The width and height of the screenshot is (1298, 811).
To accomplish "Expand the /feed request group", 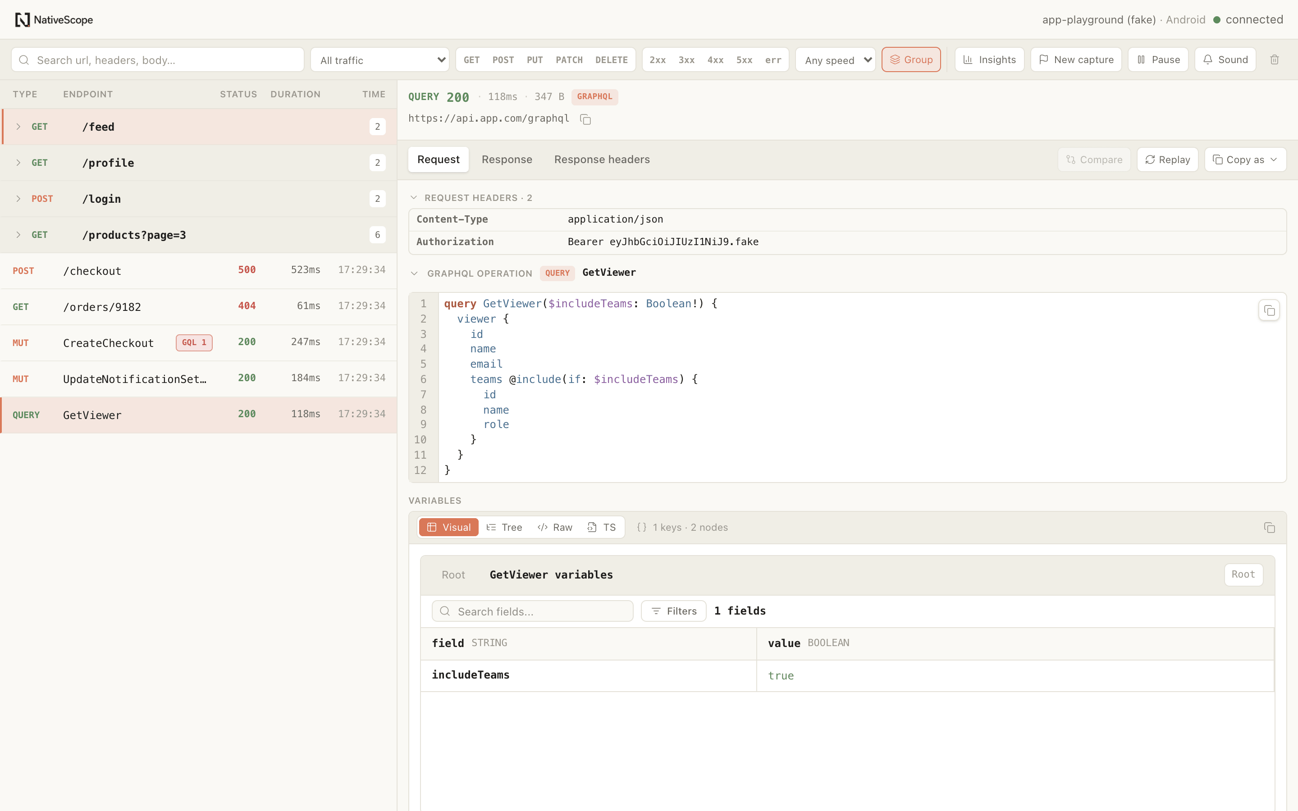I will pyautogui.click(x=18, y=127).
